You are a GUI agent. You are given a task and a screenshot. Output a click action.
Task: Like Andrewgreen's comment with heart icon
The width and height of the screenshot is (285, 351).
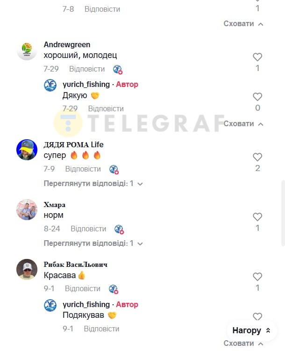click(x=257, y=57)
